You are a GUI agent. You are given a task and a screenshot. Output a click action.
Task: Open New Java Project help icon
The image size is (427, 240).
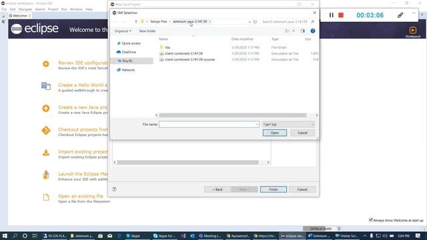tap(114, 189)
